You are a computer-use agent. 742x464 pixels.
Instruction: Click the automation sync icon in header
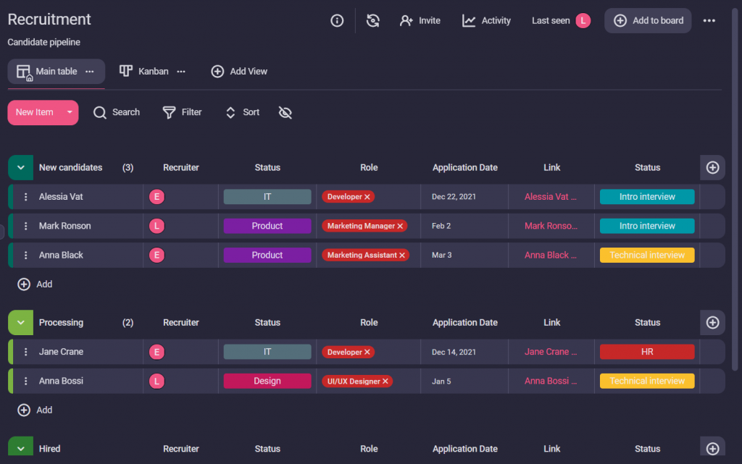point(373,21)
